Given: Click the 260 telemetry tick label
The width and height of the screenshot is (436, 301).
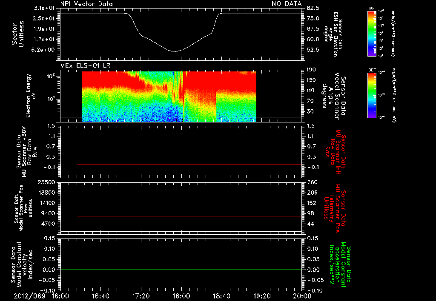Looking at the screenshot, I should pyautogui.click(x=312, y=182).
